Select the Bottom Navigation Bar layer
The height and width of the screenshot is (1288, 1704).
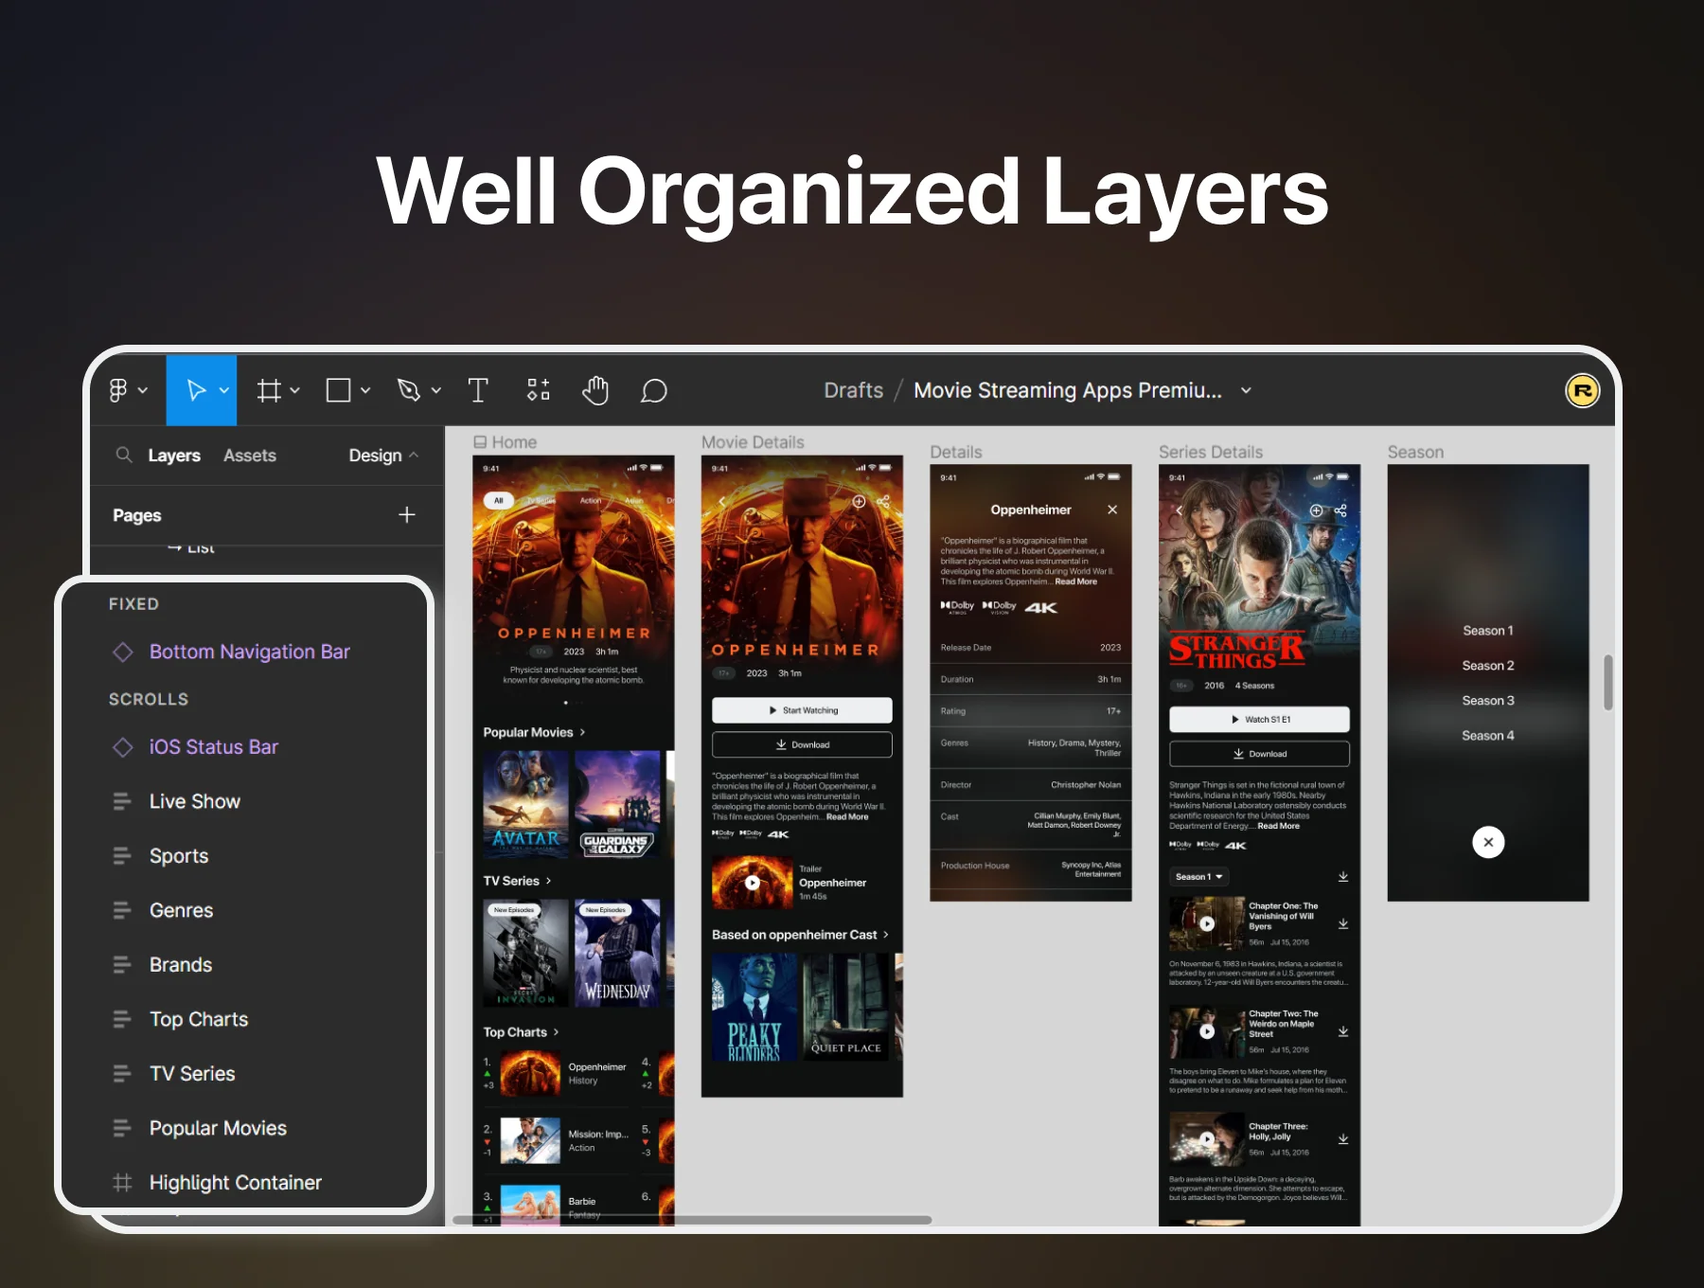(250, 652)
